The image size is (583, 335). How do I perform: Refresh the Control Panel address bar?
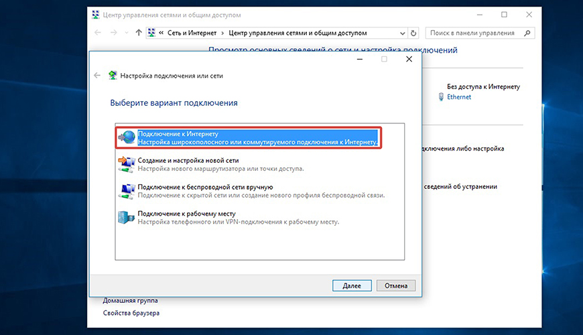(413, 32)
